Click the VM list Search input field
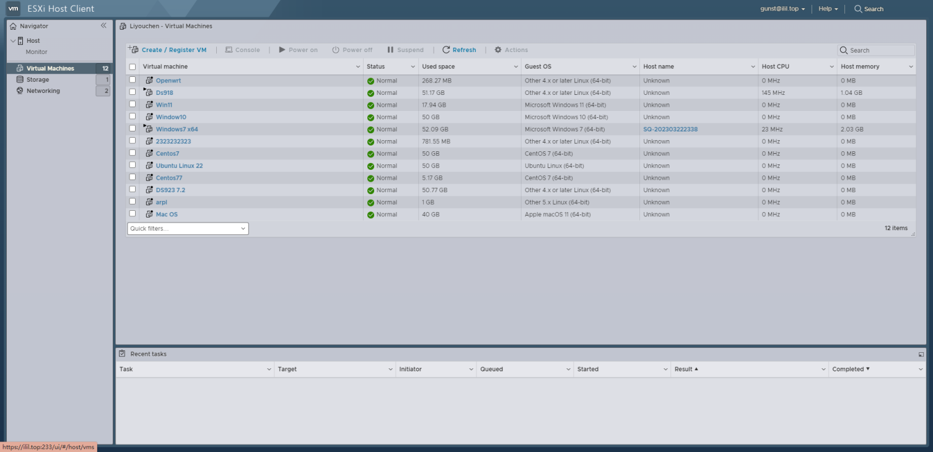The image size is (933, 452). (x=876, y=50)
